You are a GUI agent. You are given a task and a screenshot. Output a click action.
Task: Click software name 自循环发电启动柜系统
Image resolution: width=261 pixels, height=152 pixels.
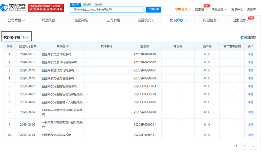coord(57,54)
